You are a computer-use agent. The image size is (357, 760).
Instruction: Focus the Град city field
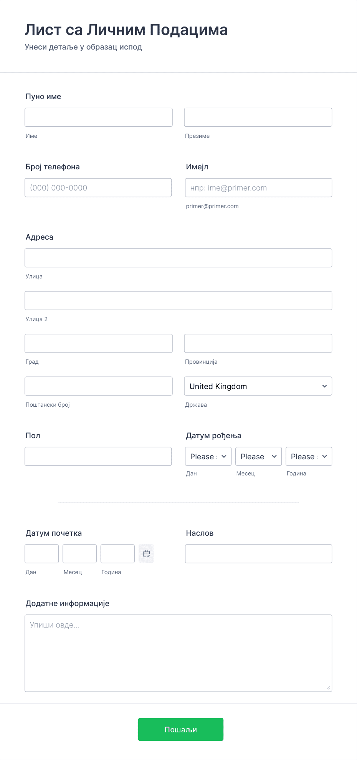[99, 343]
